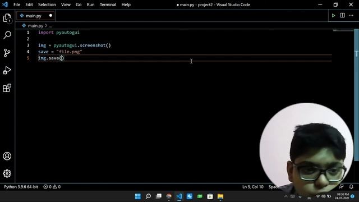
Task: Open the Run menu
Action: pos(90,4)
